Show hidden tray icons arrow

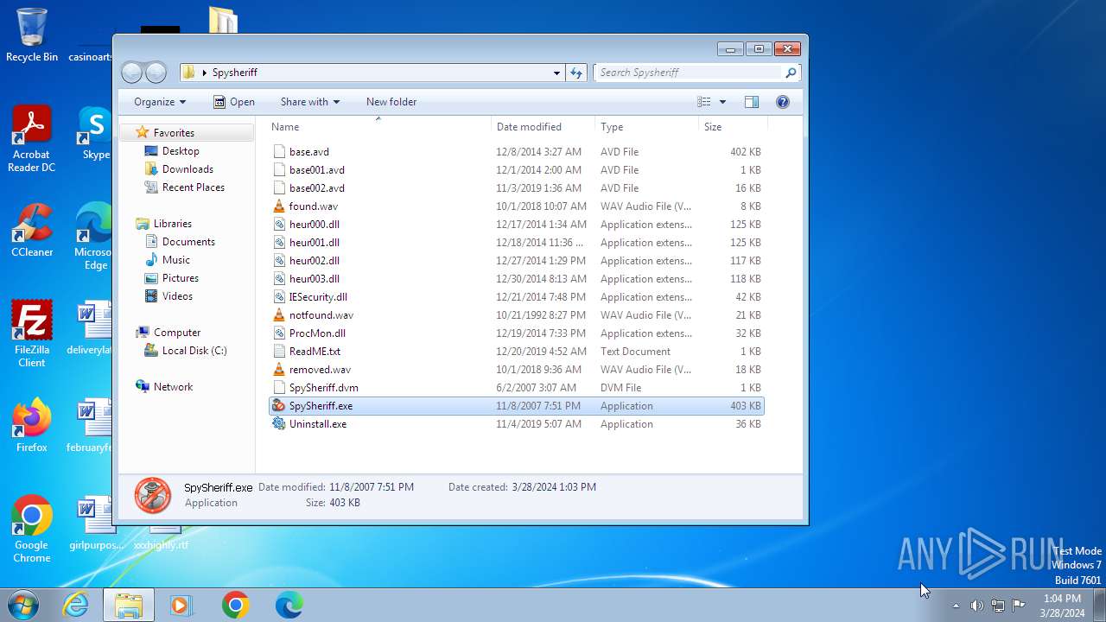tap(956, 606)
